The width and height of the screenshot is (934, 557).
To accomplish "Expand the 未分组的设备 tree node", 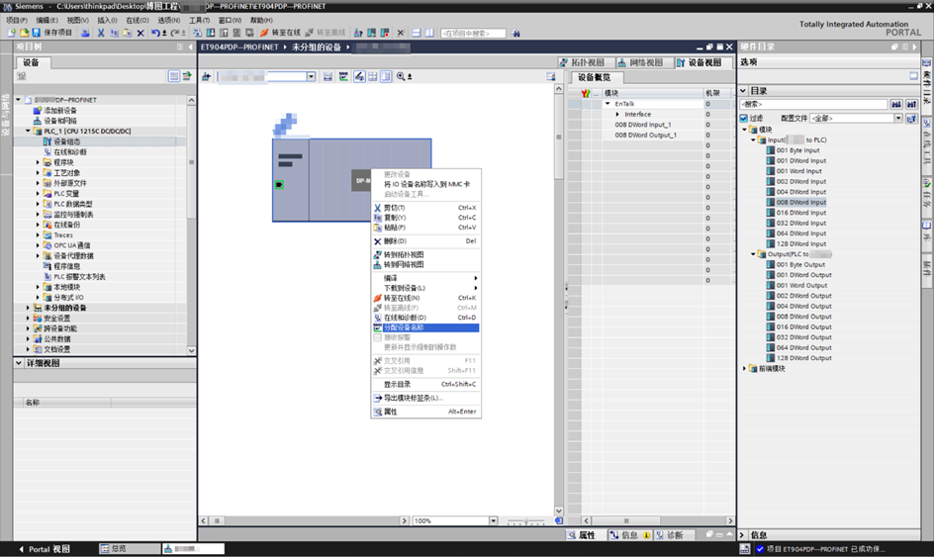I will click(x=28, y=308).
